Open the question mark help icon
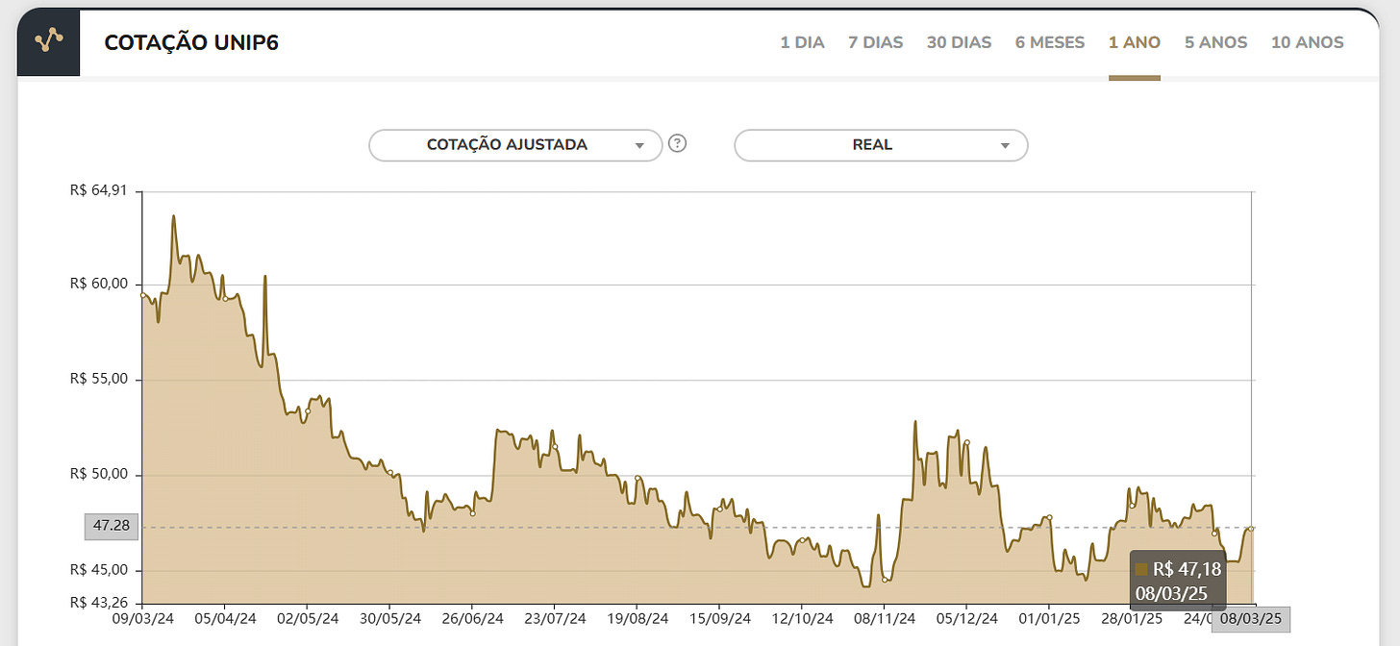1400x646 pixels. click(678, 144)
